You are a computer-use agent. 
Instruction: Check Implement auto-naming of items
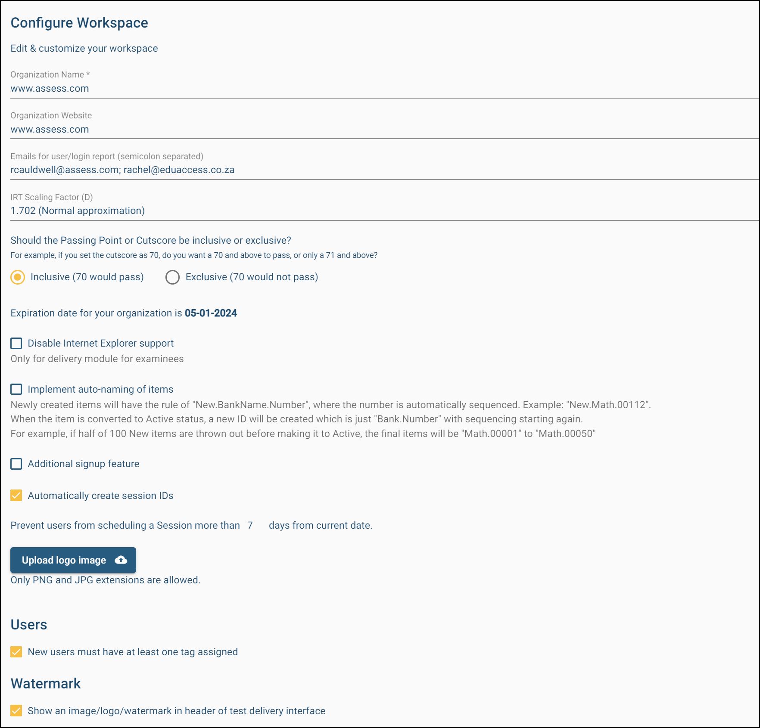point(16,389)
